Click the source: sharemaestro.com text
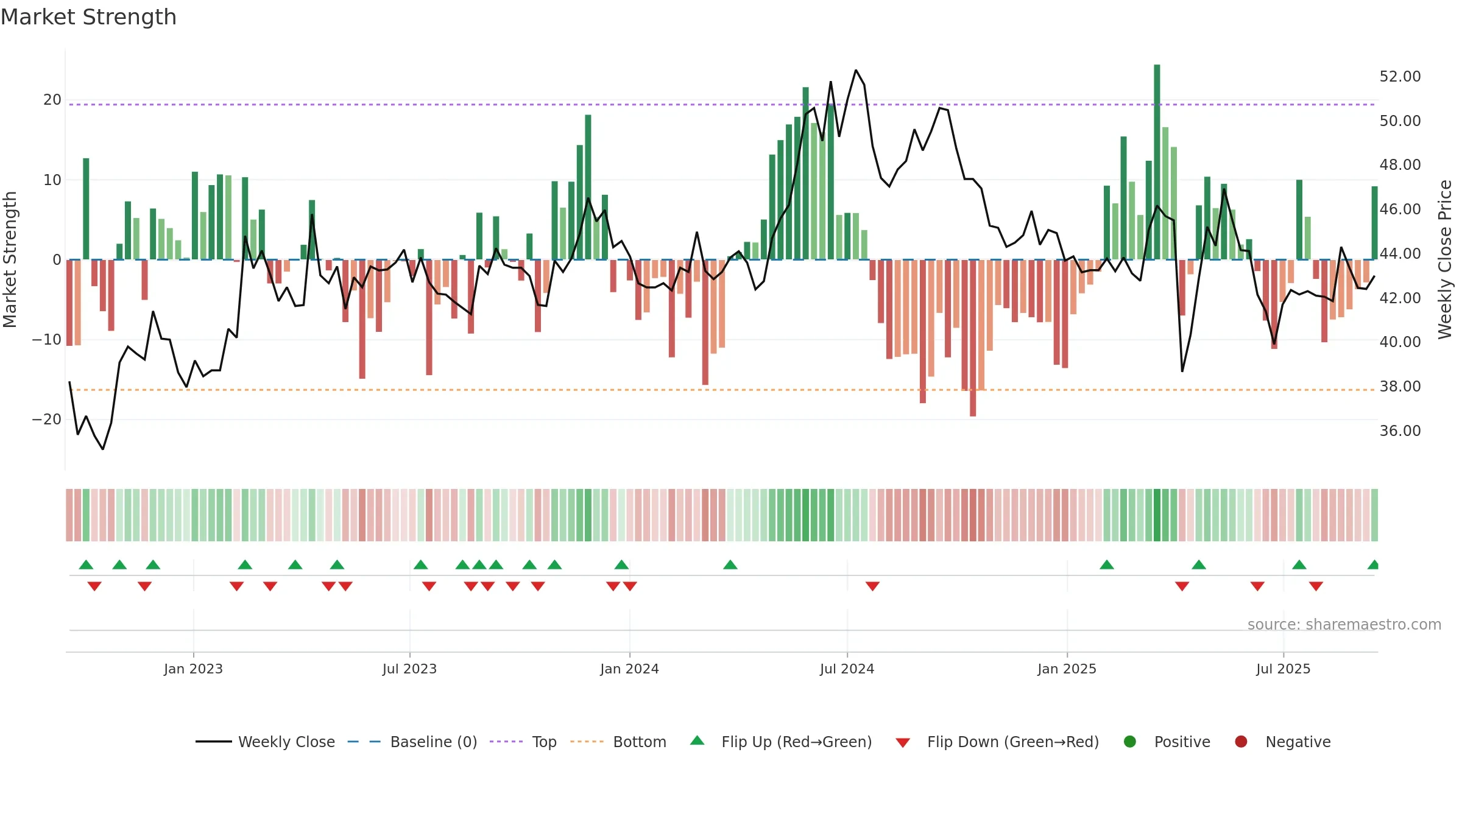 pos(1344,625)
